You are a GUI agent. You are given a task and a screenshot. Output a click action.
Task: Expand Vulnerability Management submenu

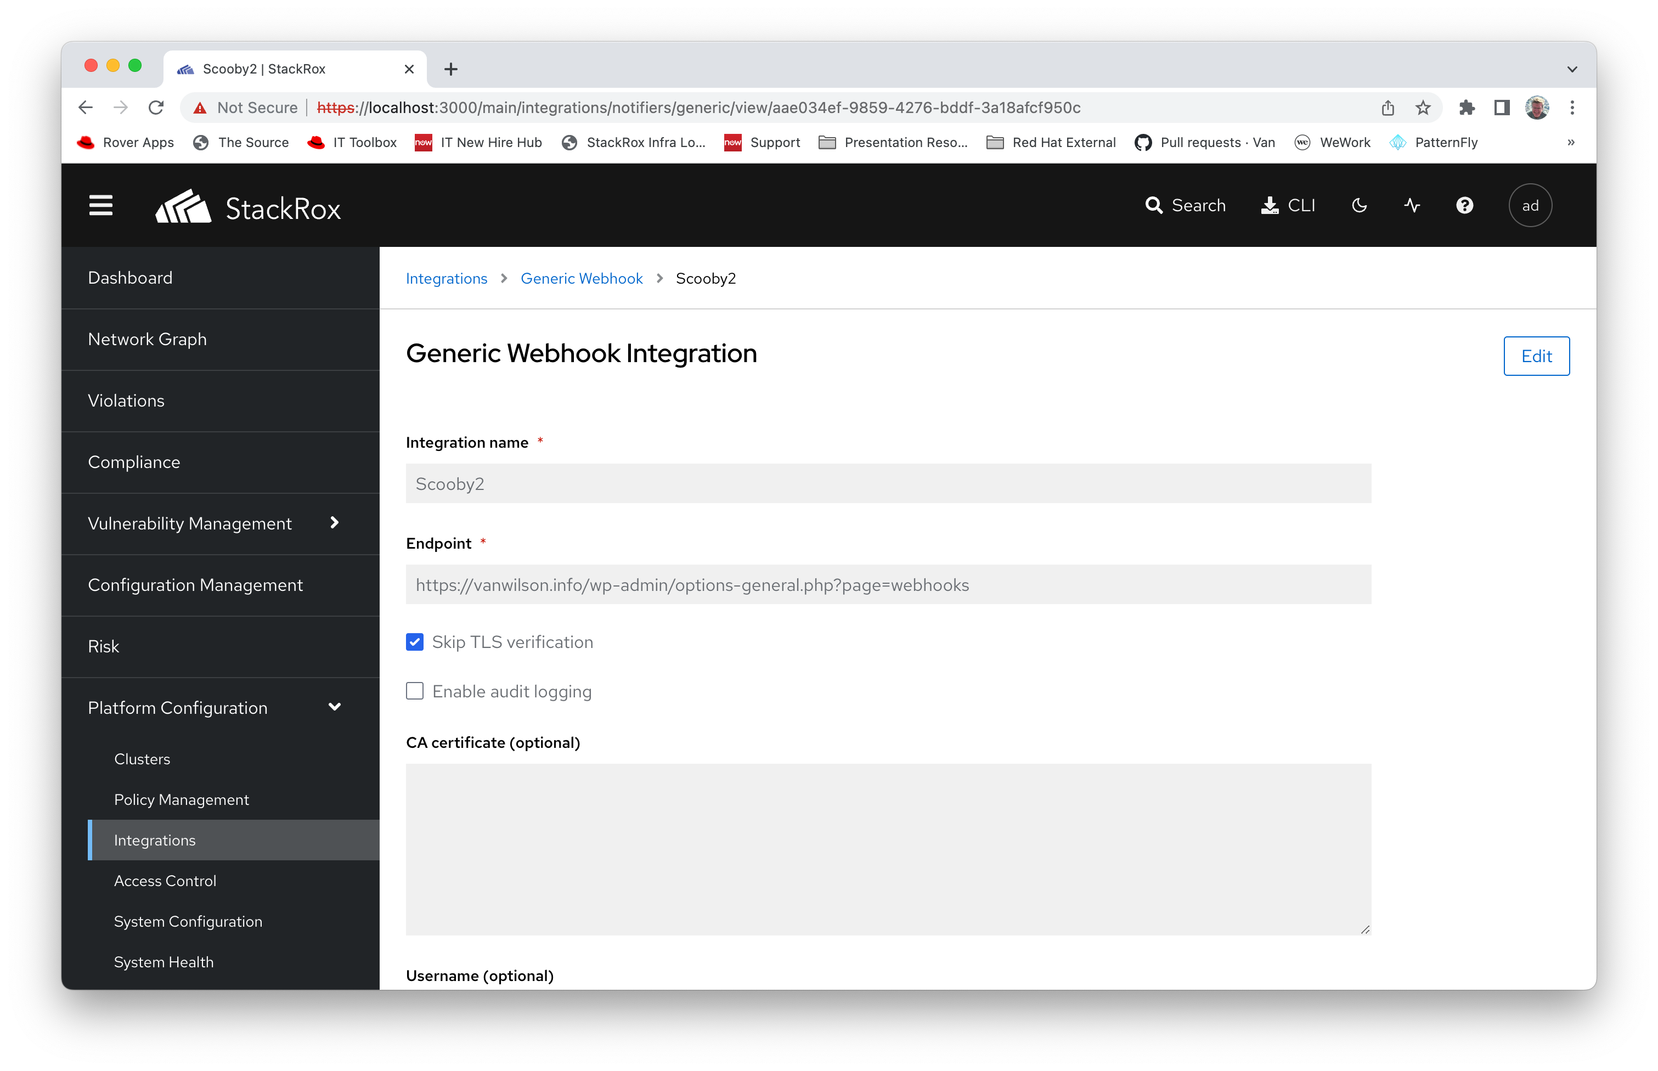coord(335,523)
